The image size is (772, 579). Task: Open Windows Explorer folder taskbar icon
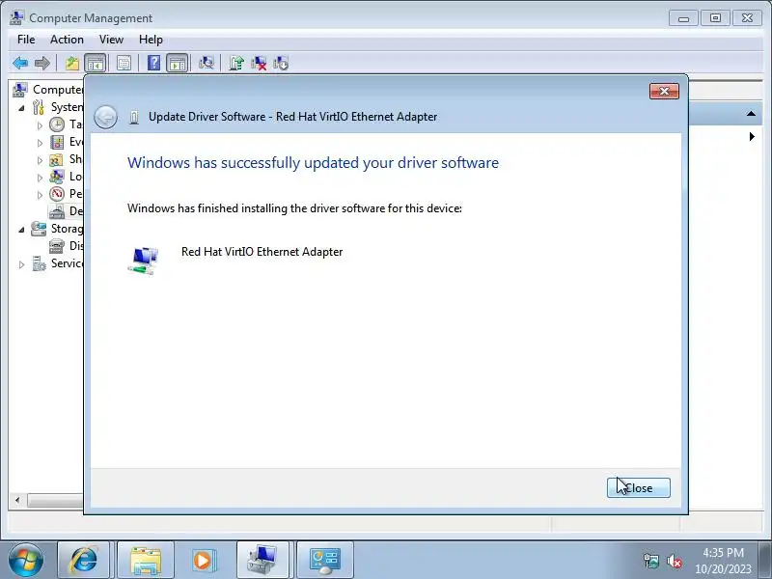(146, 560)
